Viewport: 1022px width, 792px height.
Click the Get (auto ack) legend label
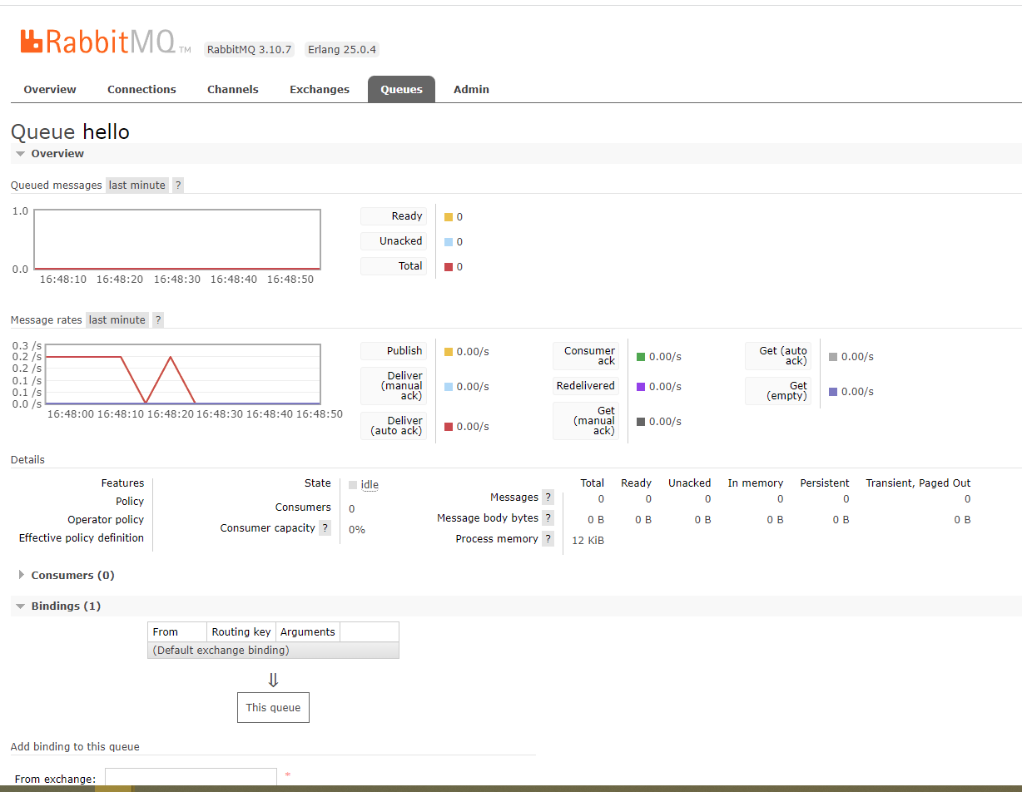[x=778, y=356]
